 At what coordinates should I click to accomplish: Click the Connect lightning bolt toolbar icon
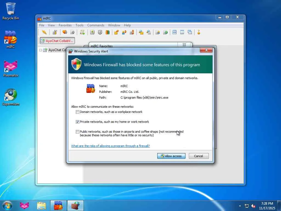pos(44,32)
